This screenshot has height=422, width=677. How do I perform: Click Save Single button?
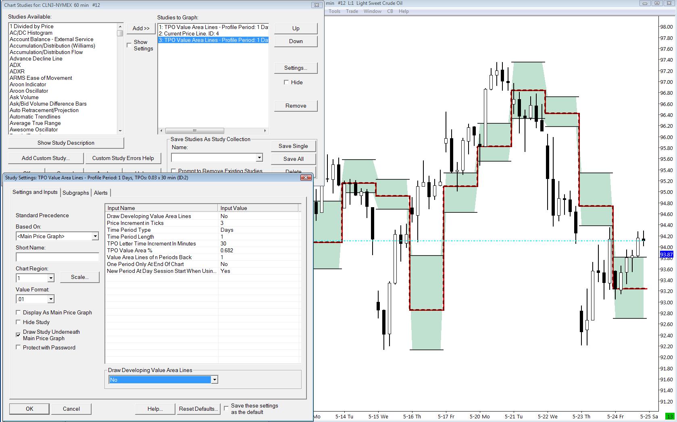[x=293, y=146]
